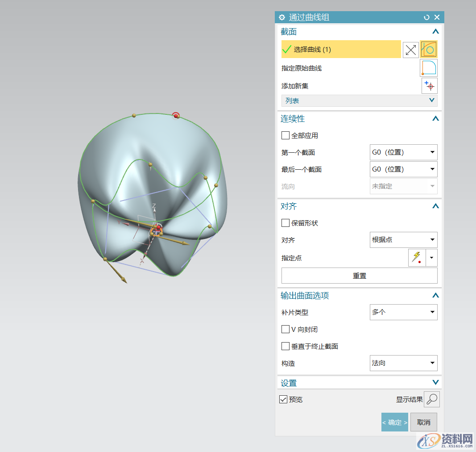The height and width of the screenshot is (452, 476).
Task: Toggle the 保留形状 checkbox
Action: tap(285, 223)
